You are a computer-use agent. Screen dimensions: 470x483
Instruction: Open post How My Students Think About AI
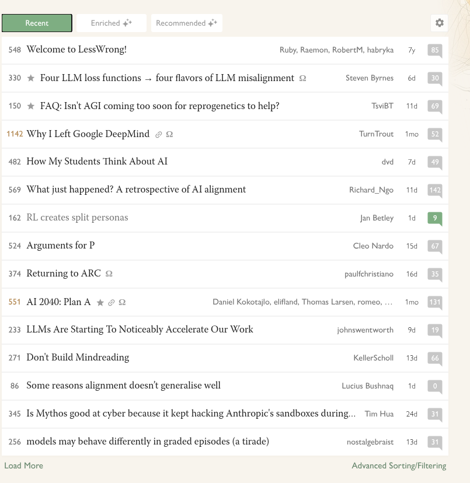click(x=97, y=162)
